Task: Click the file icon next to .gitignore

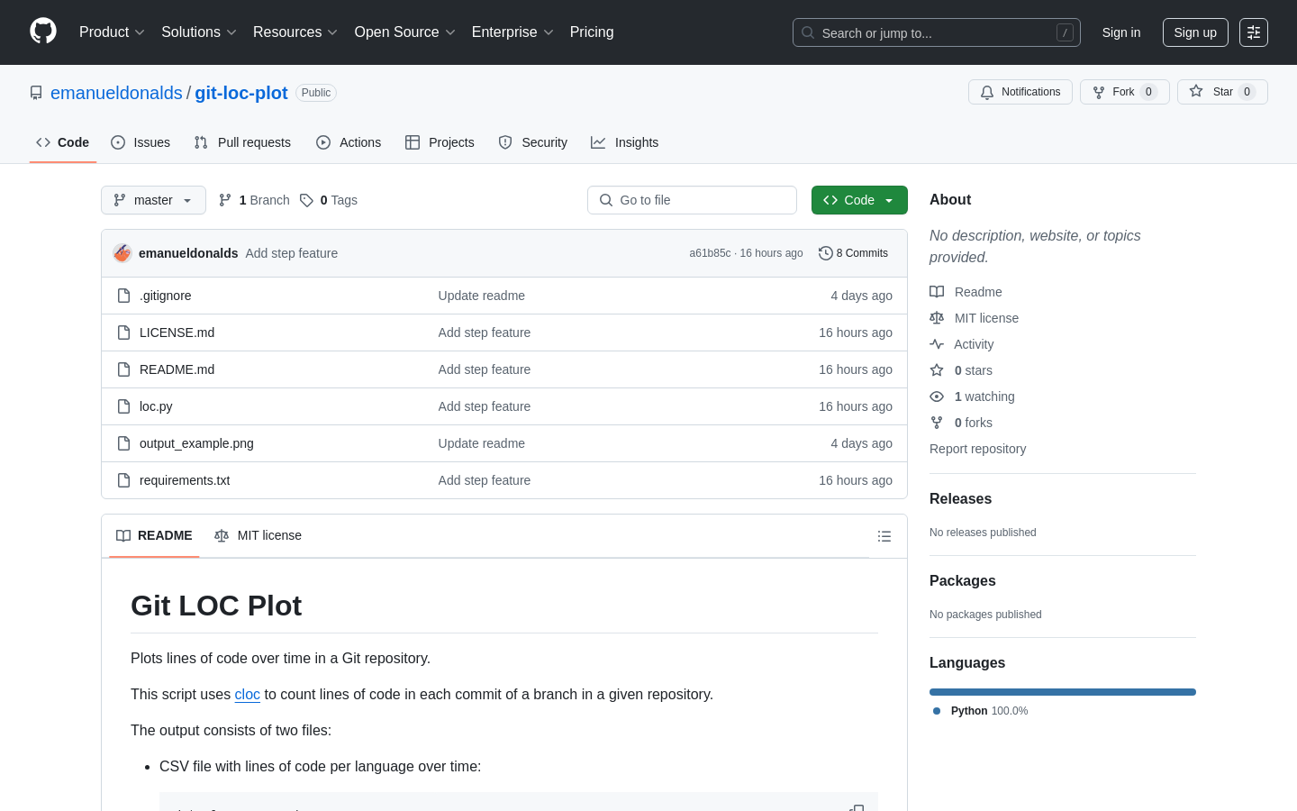Action: pyautogui.click(x=124, y=296)
